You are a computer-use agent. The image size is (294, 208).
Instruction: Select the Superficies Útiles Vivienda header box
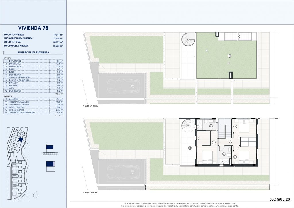33,53
